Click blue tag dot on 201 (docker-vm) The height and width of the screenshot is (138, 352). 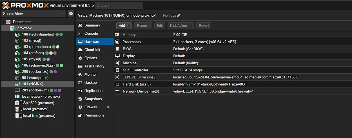[55, 90]
